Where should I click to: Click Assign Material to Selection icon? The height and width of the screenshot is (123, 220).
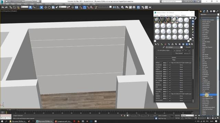[162, 44]
